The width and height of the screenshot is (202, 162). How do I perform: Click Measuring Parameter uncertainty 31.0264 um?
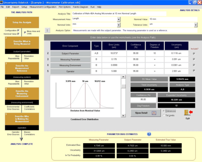(x=99, y=151)
